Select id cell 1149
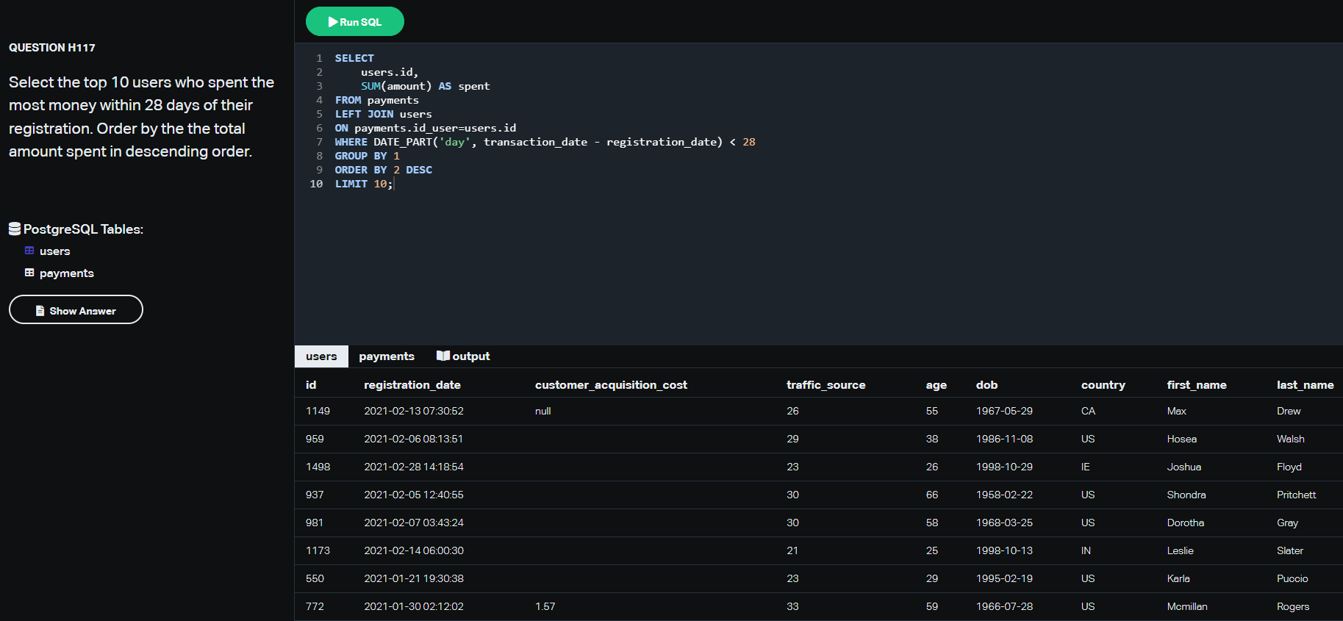The image size is (1343, 621). [318, 411]
